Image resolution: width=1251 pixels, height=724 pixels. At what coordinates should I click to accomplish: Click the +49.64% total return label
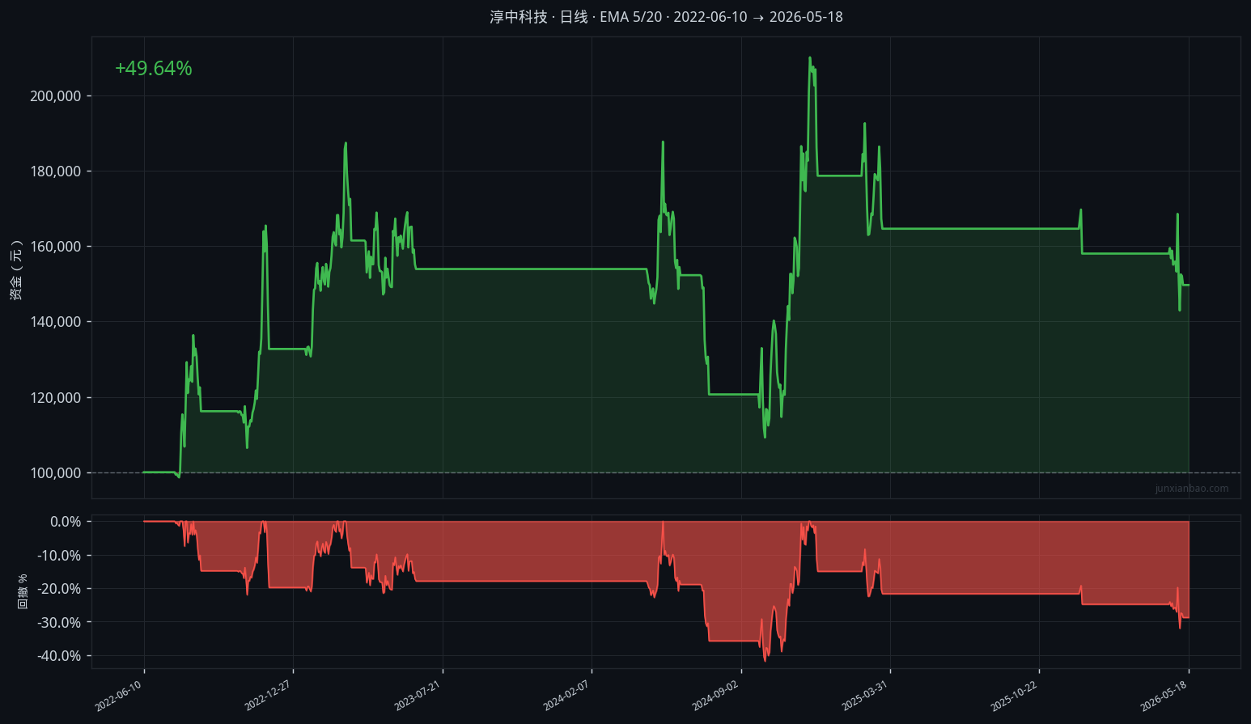click(154, 69)
